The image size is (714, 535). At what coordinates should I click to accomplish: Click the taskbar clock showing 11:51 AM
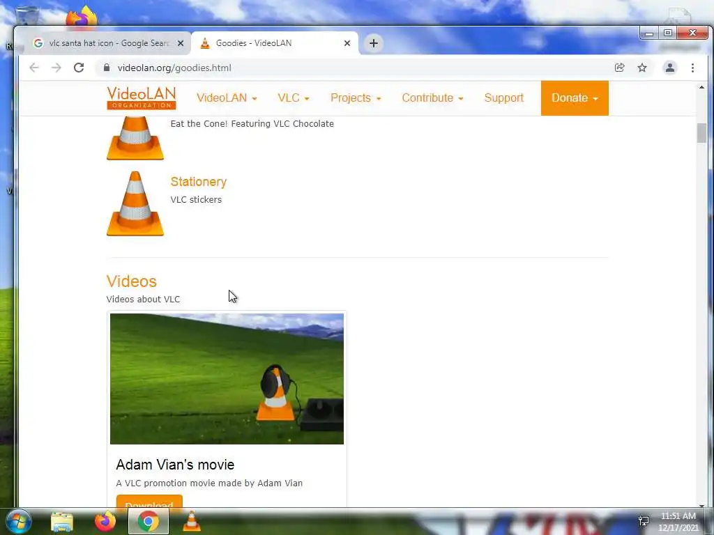(678, 522)
